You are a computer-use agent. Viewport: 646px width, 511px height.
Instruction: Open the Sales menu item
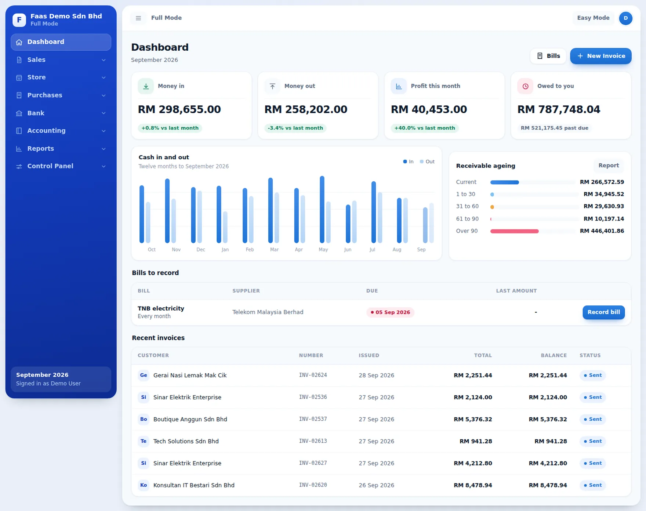coord(61,60)
